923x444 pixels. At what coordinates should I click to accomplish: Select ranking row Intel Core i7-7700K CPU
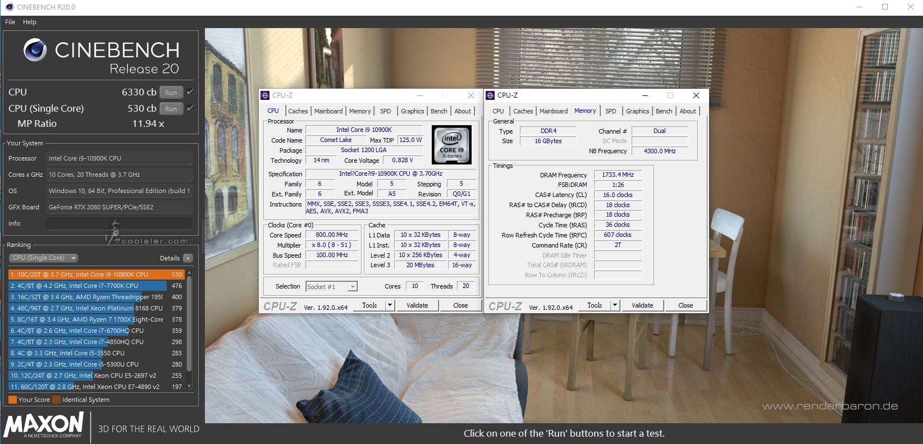point(97,286)
